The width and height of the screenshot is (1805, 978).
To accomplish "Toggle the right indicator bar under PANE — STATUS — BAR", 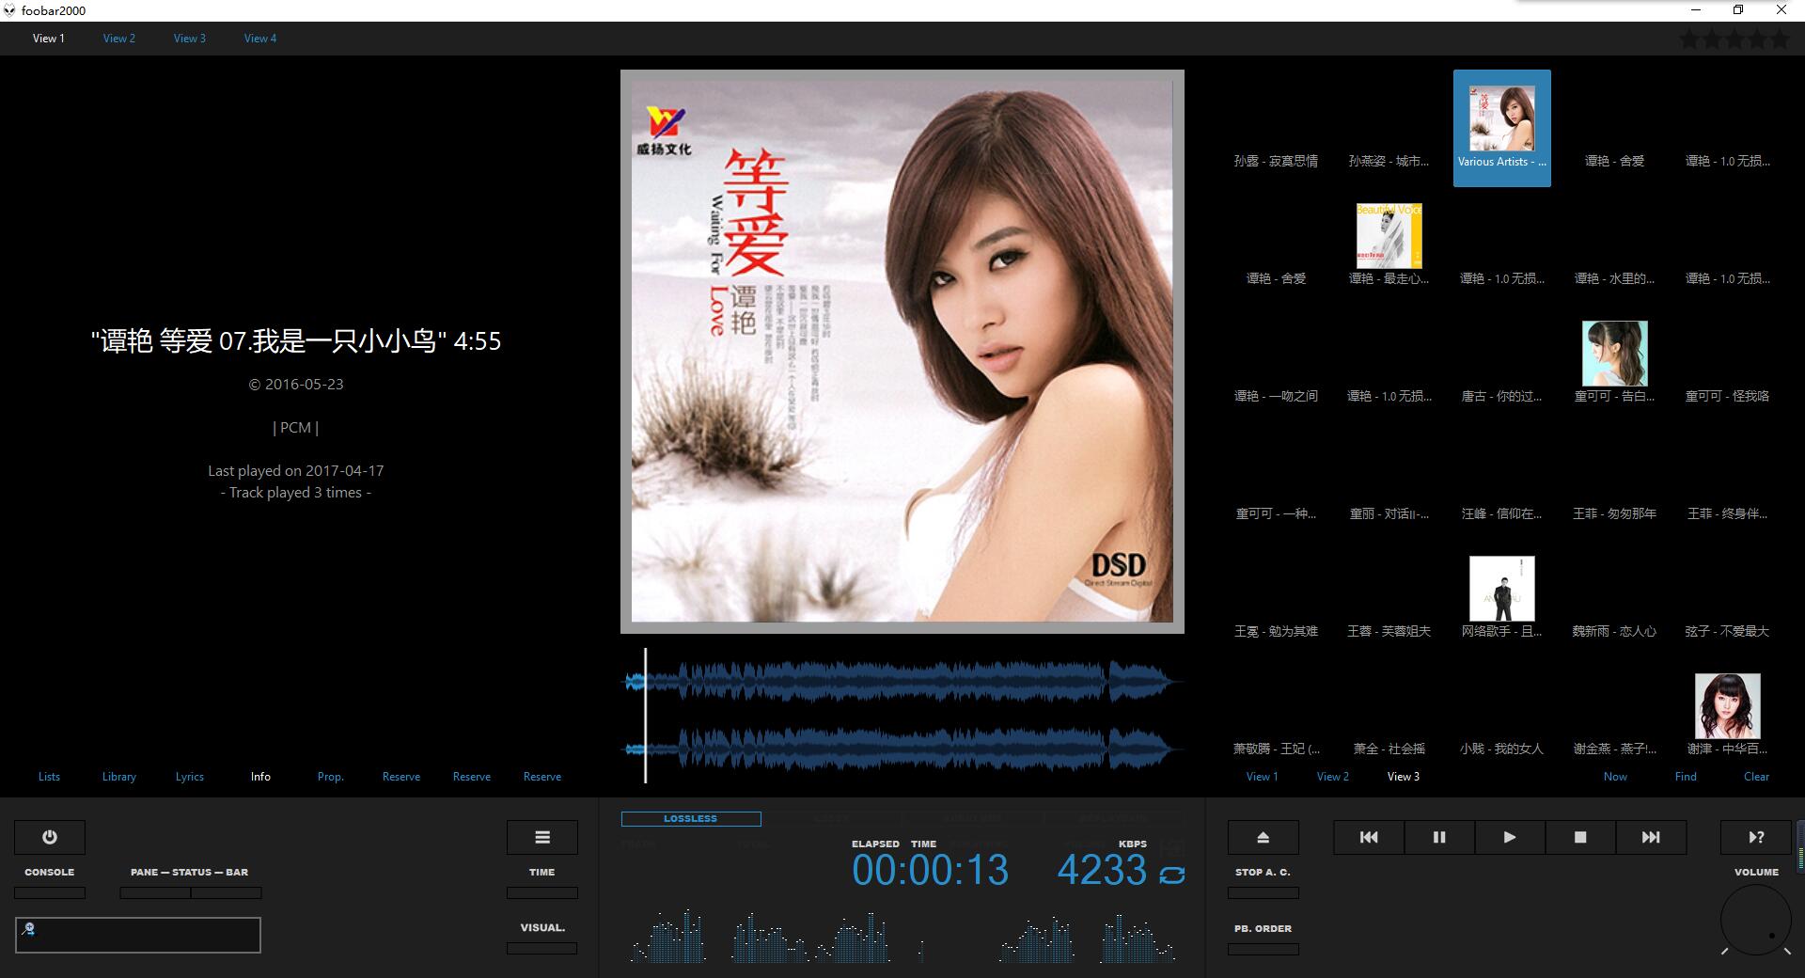I will (x=226, y=892).
